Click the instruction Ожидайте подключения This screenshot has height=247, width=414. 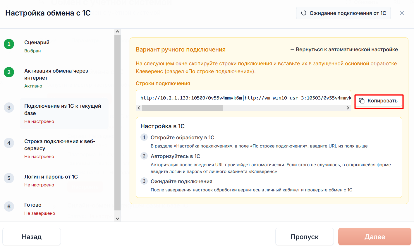[181, 181]
